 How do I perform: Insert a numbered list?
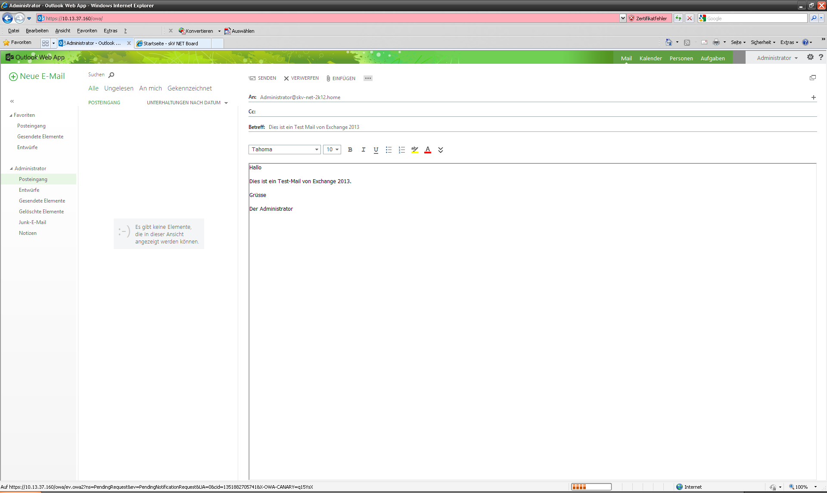click(x=401, y=150)
